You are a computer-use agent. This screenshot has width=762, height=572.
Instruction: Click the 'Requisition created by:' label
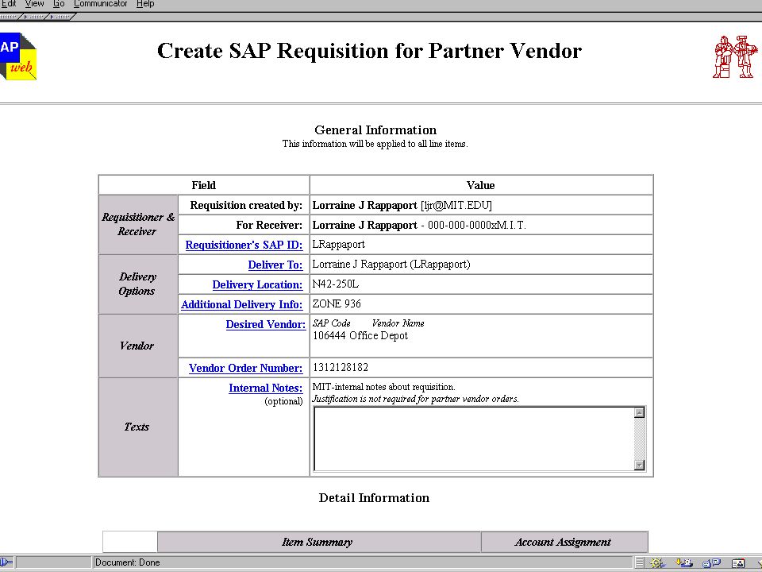click(246, 205)
